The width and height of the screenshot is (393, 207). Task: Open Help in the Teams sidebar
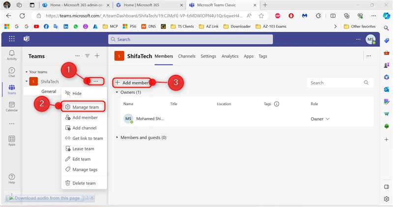(12, 179)
